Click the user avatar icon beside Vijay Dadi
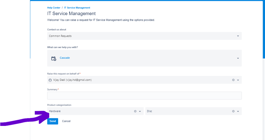Viewport: 265px width, 140px height. [50, 80]
